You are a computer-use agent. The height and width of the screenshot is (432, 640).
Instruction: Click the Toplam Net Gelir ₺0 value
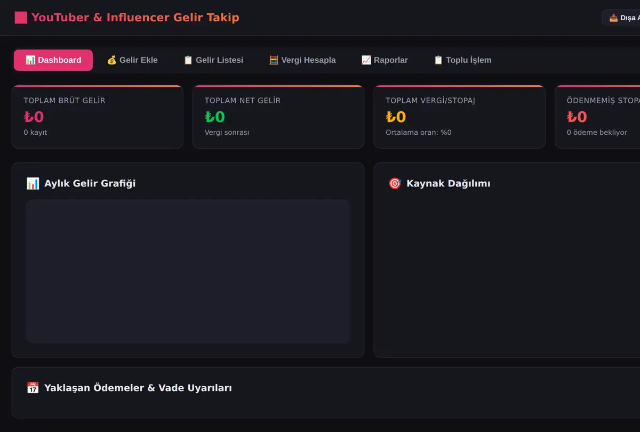click(x=215, y=117)
